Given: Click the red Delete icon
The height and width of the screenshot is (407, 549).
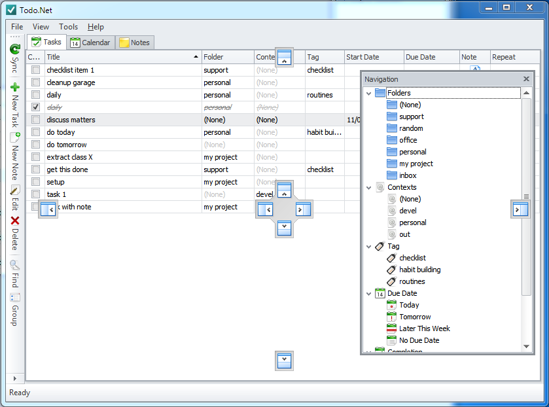Looking at the screenshot, I should (14, 220).
